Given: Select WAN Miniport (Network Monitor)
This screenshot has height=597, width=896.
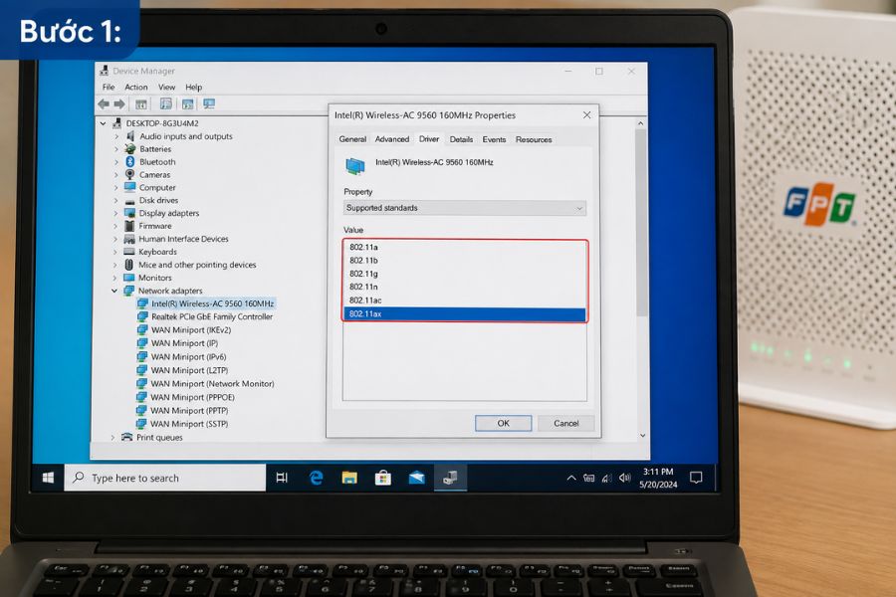Looking at the screenshot, I should [x=212, y=384].
